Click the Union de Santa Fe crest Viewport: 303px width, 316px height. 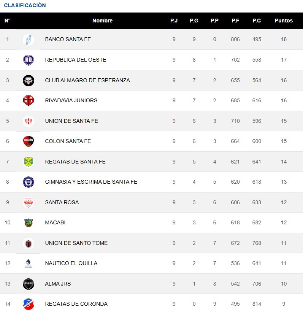(x=29, y=121)
